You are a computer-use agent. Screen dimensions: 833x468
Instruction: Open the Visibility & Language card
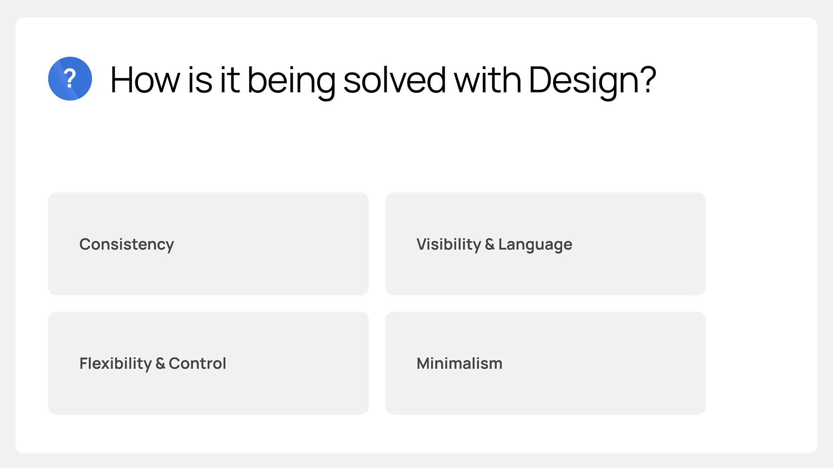click(x=545, y=244)
